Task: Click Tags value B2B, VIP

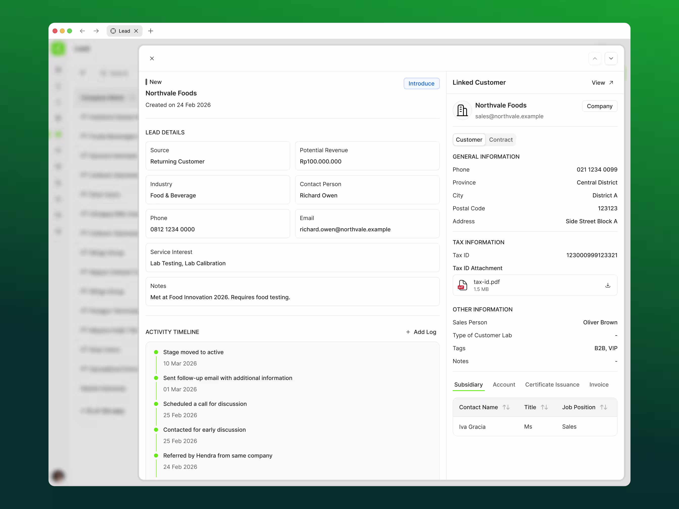Action: (606, 348)
